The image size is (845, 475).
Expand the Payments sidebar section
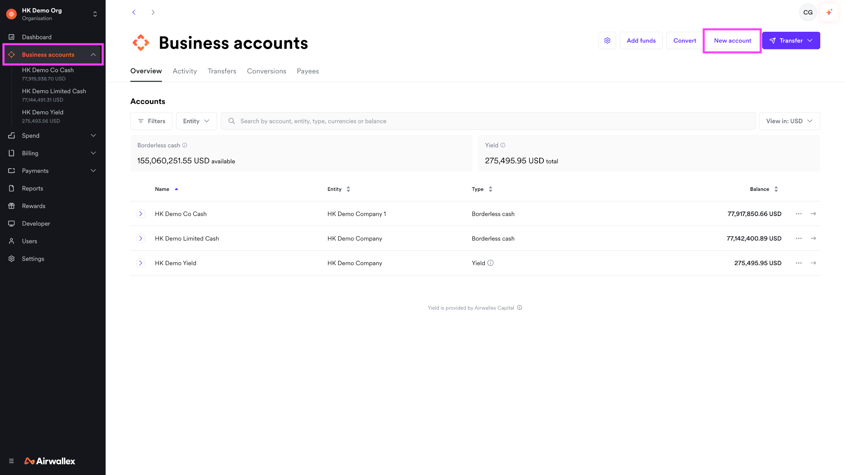(93, 171)
